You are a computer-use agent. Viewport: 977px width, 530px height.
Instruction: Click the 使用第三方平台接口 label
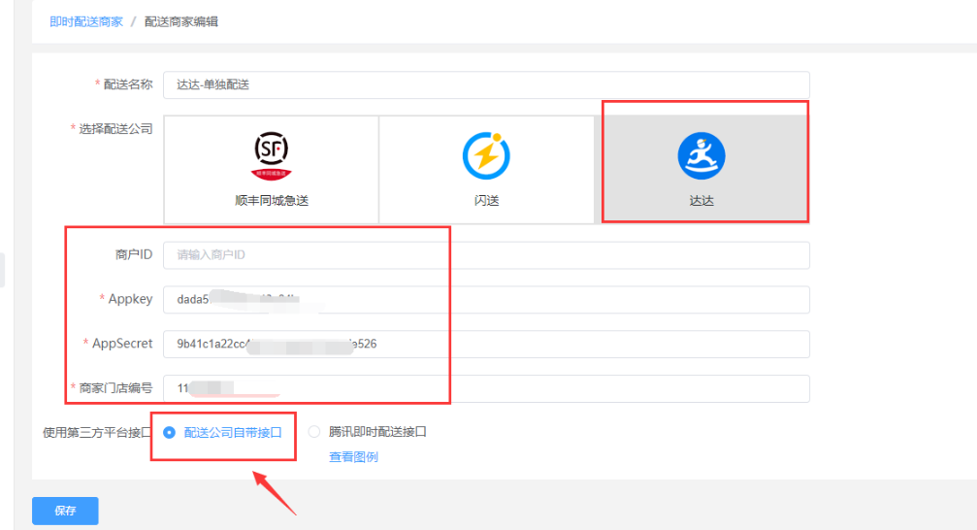click(x=97, y=432)
